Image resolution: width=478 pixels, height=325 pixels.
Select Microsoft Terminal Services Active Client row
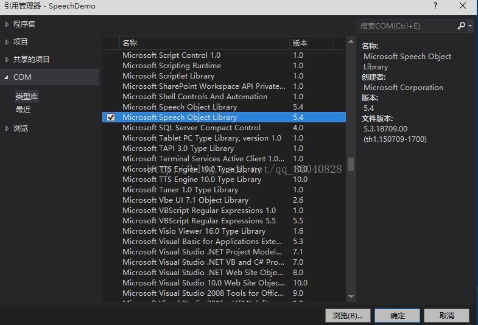pos(224,159)
